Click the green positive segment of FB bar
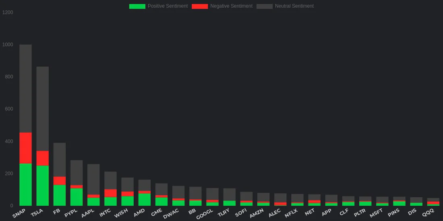 pyautogui.click(x=59, y=195)
